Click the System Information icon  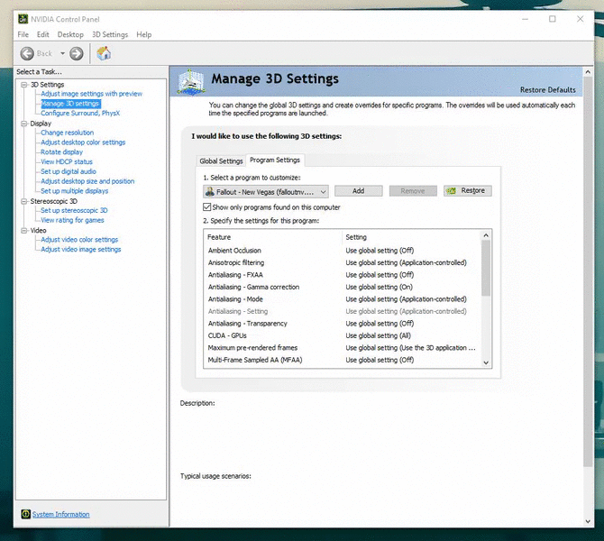pyautogui.click(x=26, y=514)
